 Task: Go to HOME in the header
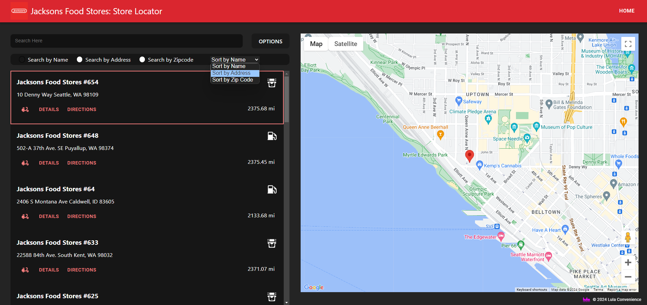(627, 11)
